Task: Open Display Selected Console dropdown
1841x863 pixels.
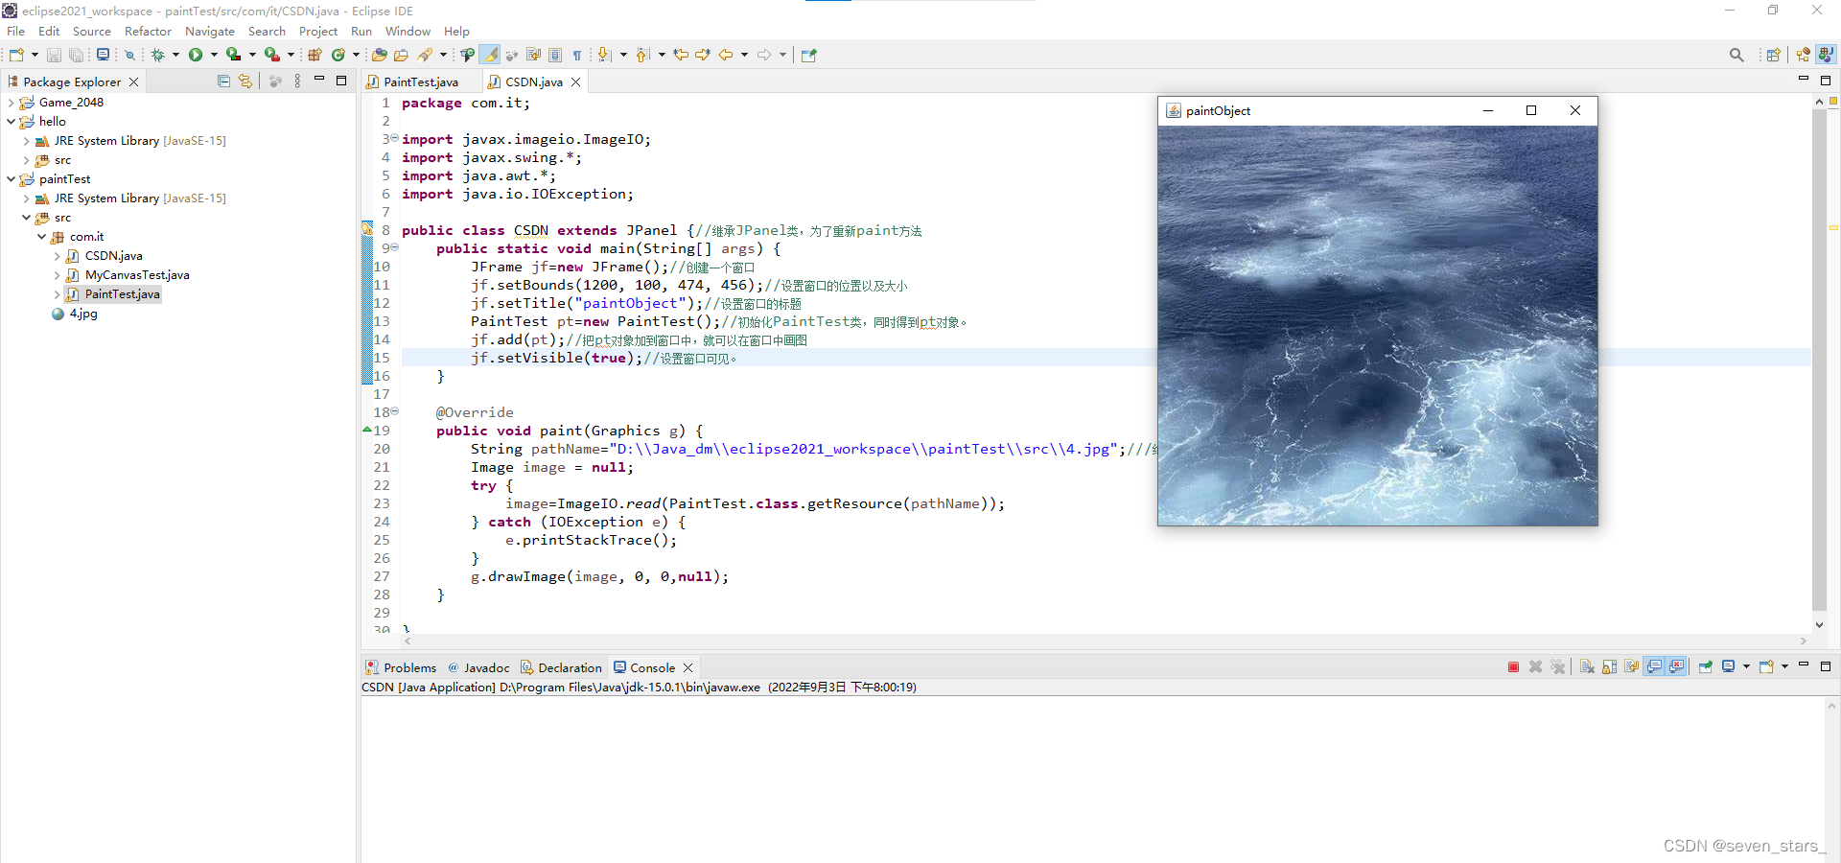Action: pos(1746,666)
